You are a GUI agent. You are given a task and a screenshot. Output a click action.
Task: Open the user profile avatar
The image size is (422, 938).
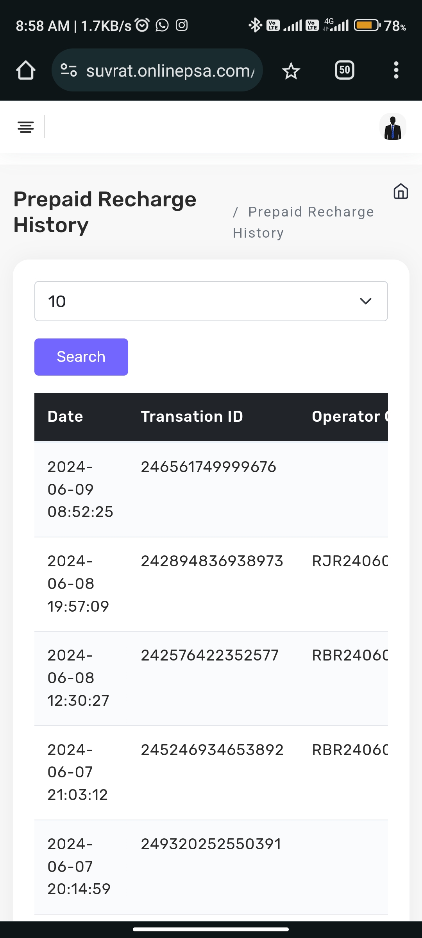tap(393, 127)
